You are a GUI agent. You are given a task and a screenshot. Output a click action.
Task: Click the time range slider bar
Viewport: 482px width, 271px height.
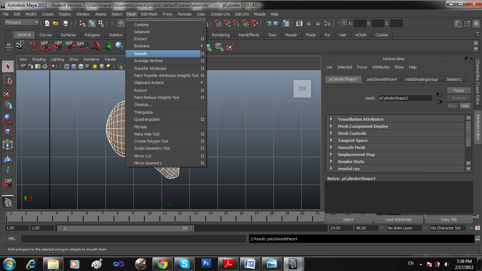point(125,228)
